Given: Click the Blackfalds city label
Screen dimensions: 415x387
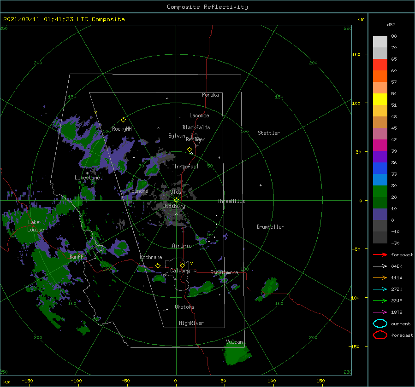Looking at the screenshot, I should pos(196,127).
